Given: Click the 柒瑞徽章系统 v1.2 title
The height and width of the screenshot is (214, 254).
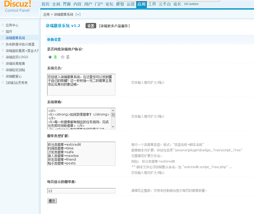Looking at the screenshot, I should (63, 26).
